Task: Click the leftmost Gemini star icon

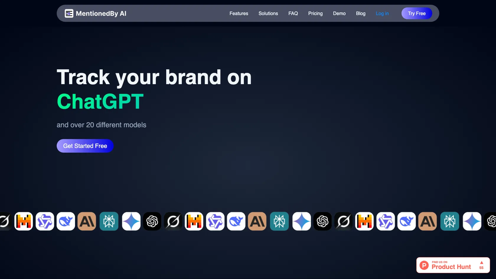Action: pyautogui.click(x=131, y=221)
